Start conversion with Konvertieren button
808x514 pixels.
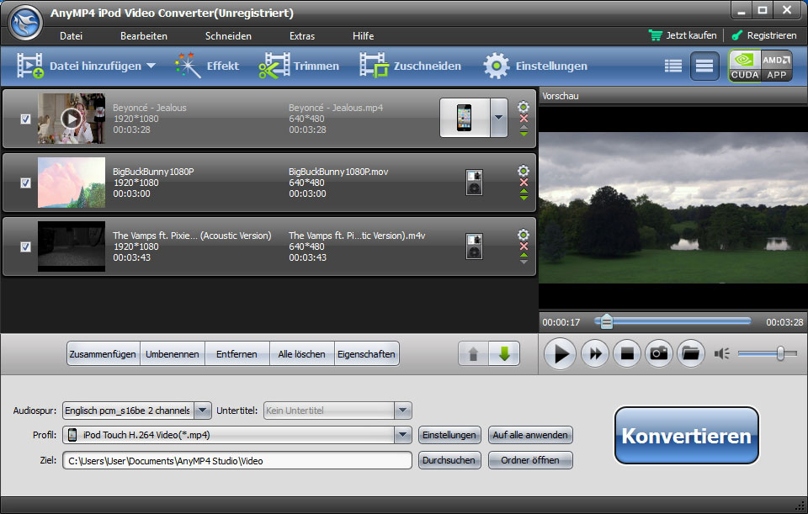click(687, 436)
